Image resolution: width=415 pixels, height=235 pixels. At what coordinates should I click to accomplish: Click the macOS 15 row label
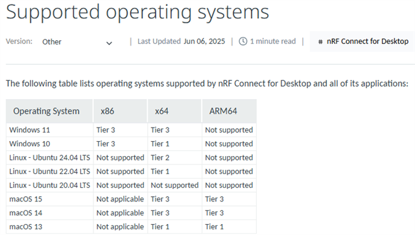pos(26,199)
